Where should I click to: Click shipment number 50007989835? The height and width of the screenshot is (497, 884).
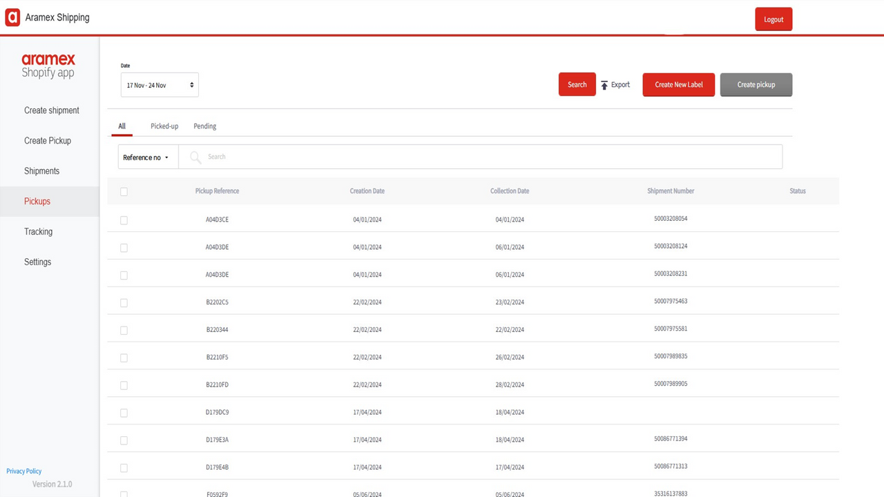(671, 357)
